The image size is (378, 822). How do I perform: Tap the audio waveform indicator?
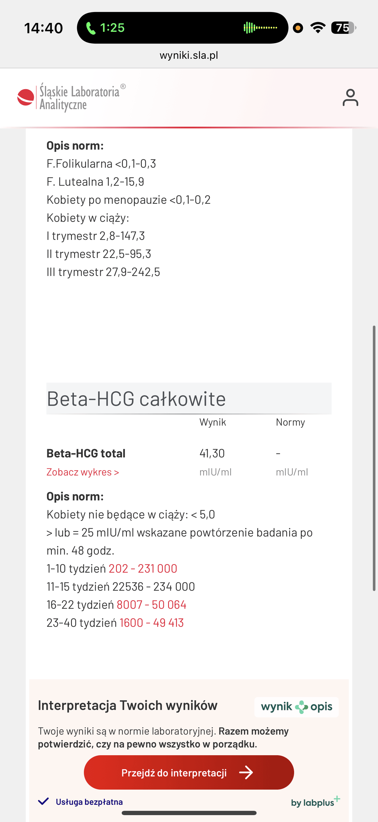point(260,28)
